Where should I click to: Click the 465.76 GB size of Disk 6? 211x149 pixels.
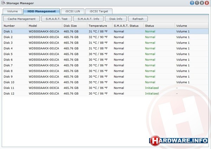pos(71,60)
